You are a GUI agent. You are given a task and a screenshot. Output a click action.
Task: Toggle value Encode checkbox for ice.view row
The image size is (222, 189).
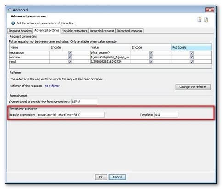point(151,57)
